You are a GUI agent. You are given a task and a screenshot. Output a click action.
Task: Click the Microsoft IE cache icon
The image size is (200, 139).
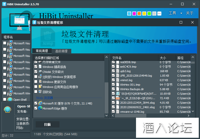[x=40, y=103]
